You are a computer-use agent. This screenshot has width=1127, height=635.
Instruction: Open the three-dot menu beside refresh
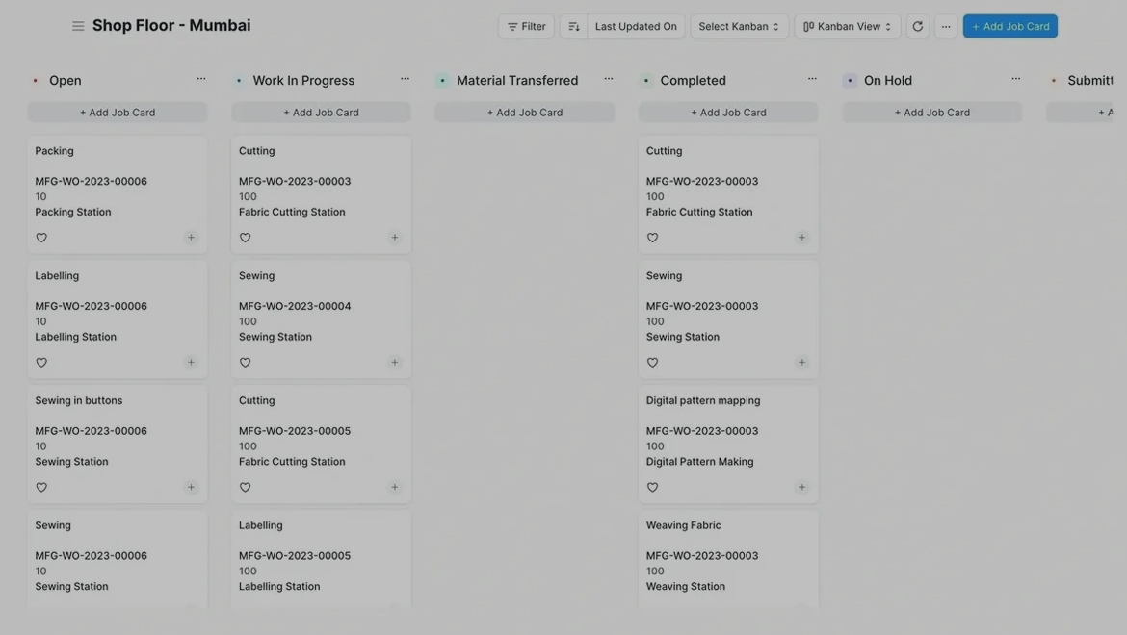click(x=946, y=26)
